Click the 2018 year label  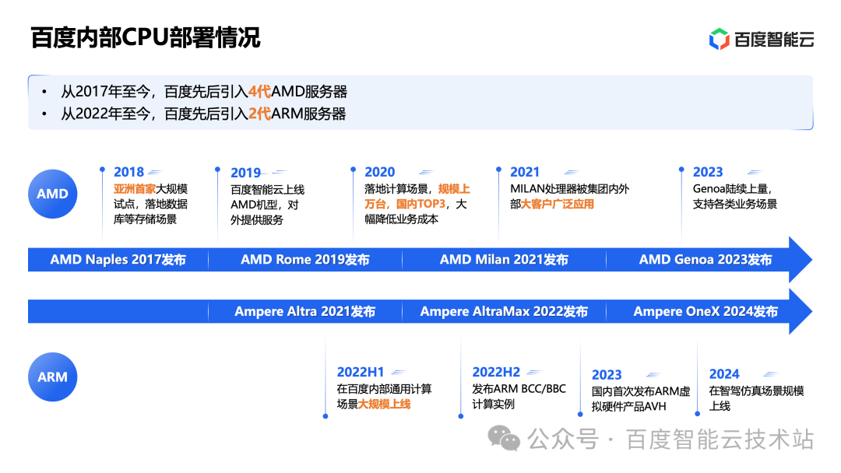pos(128,172)
